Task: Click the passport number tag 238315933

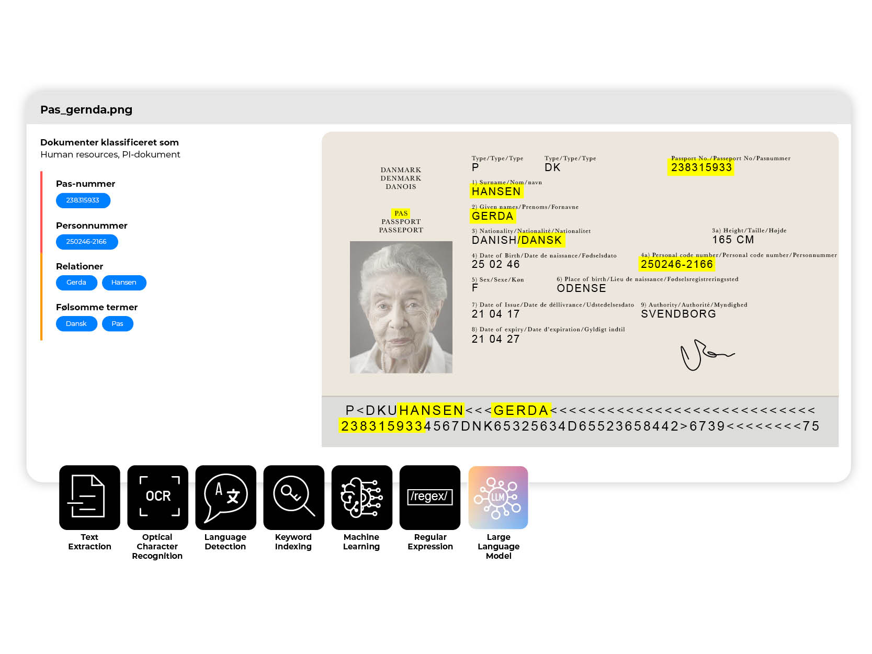Action: click(x=83, y=200)
